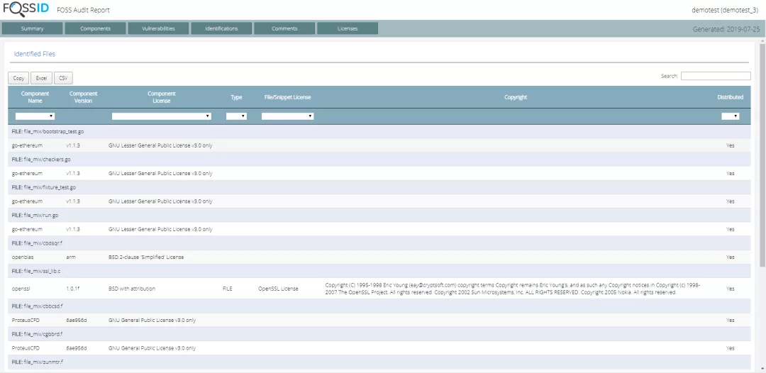Open the Component License filter dropdown
The width and height of the screenshot is (766, 373).
click(161, 116)
